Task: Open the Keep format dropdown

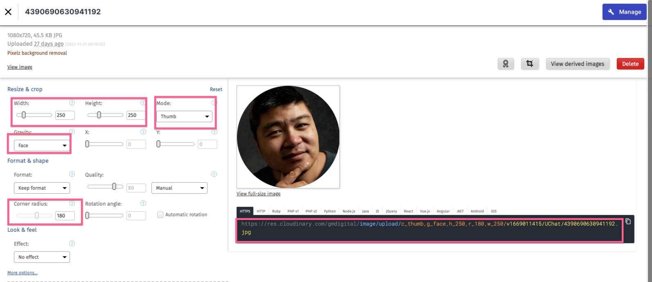Action: pyautogui.click(x=42, y=188)
